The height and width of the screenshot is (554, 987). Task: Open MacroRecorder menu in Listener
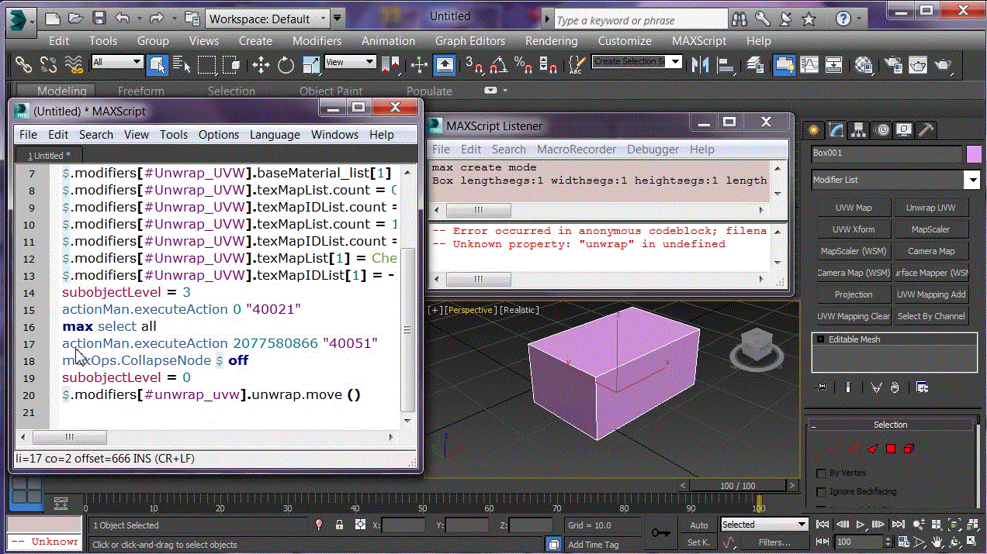tap(576, 150)
